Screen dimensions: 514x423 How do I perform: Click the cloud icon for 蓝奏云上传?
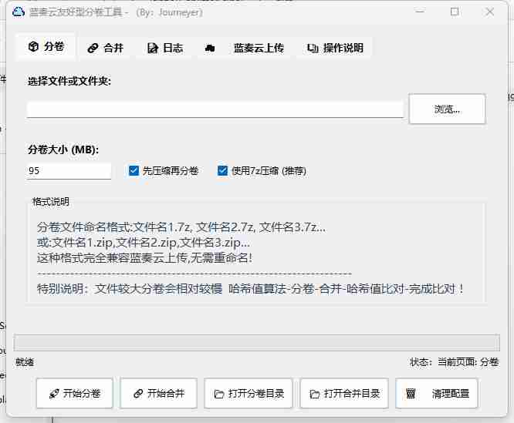point(210,48)
